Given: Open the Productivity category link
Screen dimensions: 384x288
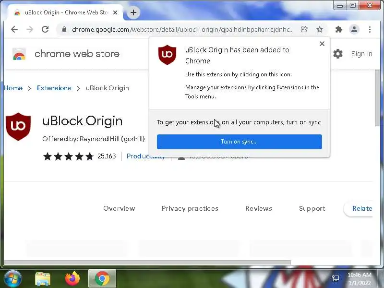Looking at the screenshot, I should tap(146, 156).
